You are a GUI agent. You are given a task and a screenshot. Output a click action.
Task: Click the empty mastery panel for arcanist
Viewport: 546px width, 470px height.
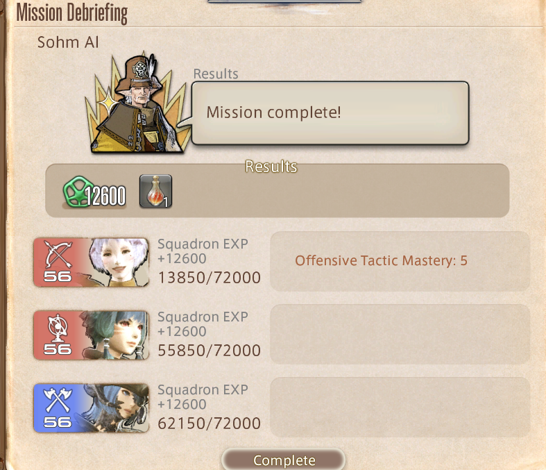coord(400,335)
